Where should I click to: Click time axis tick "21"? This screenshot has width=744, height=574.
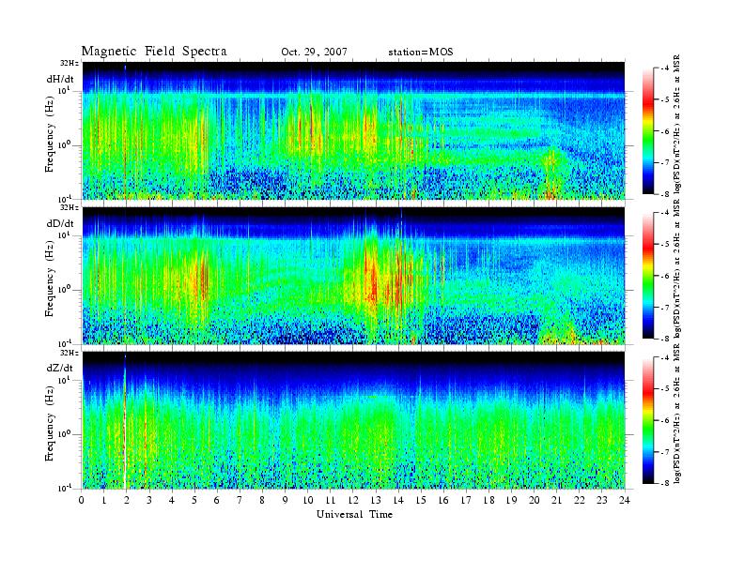click(x=556, y=500)
